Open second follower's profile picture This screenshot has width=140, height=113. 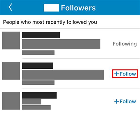click(x=11, y=71)
